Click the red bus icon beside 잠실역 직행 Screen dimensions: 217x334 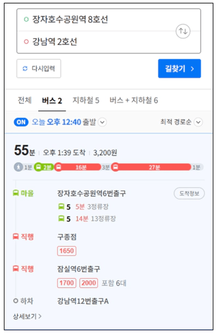coord(16,269)
